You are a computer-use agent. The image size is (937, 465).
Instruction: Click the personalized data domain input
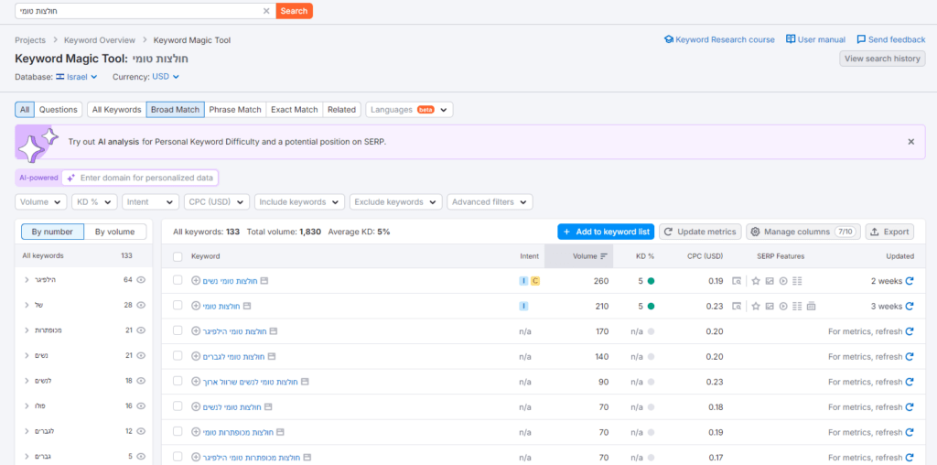pos(146,178)
